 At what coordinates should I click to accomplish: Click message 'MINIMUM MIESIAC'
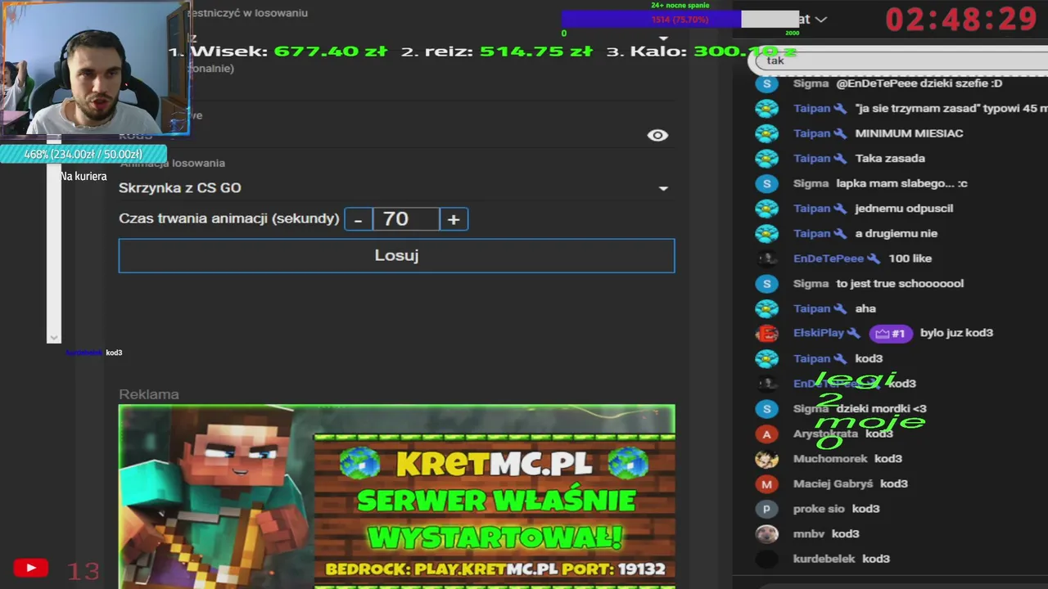(x=909, y=133)
